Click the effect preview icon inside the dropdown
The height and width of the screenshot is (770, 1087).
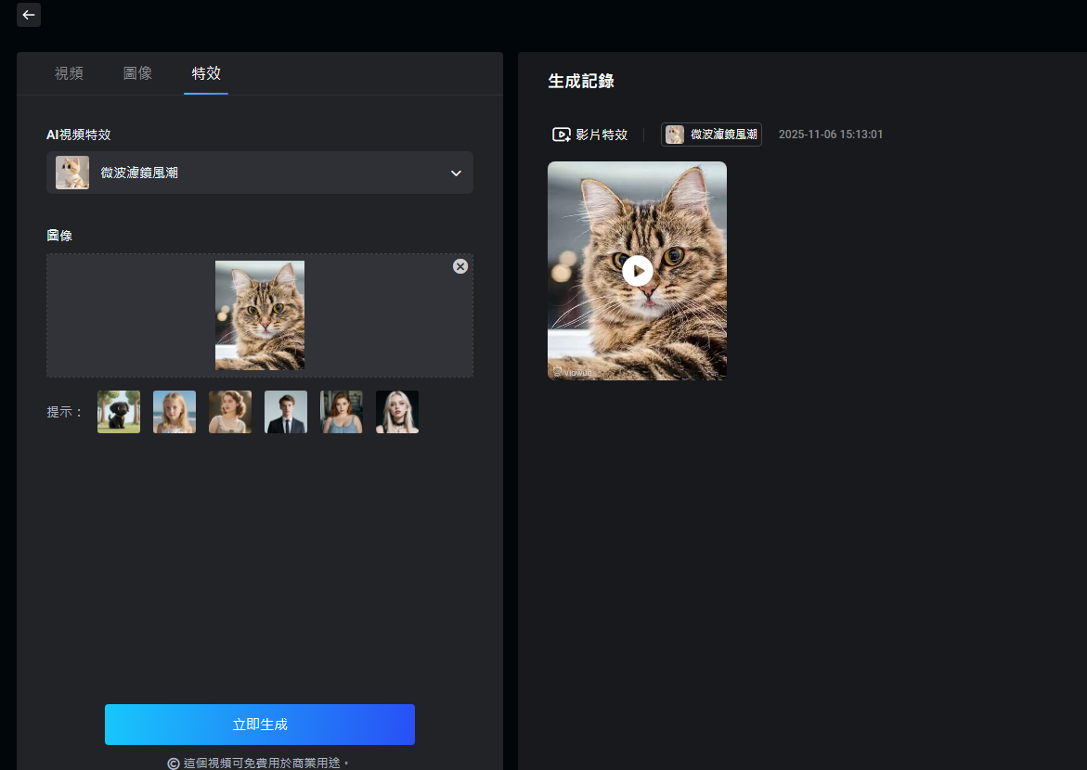tap(72, 173)
